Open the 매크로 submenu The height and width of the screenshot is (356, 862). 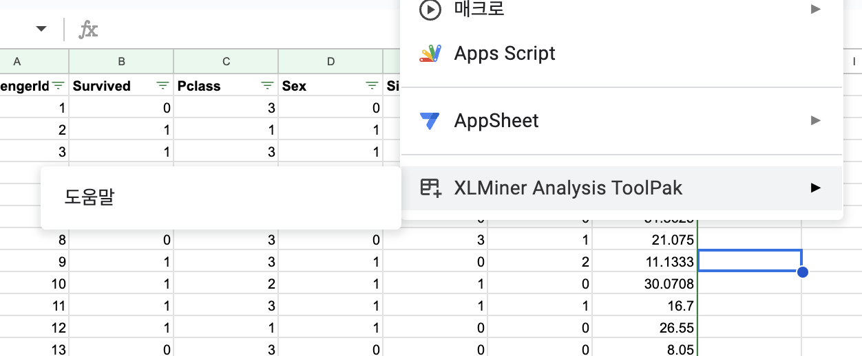622,10
